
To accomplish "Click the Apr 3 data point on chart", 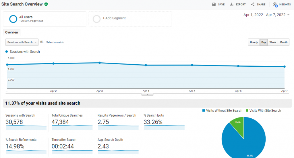I will point(100,63).
